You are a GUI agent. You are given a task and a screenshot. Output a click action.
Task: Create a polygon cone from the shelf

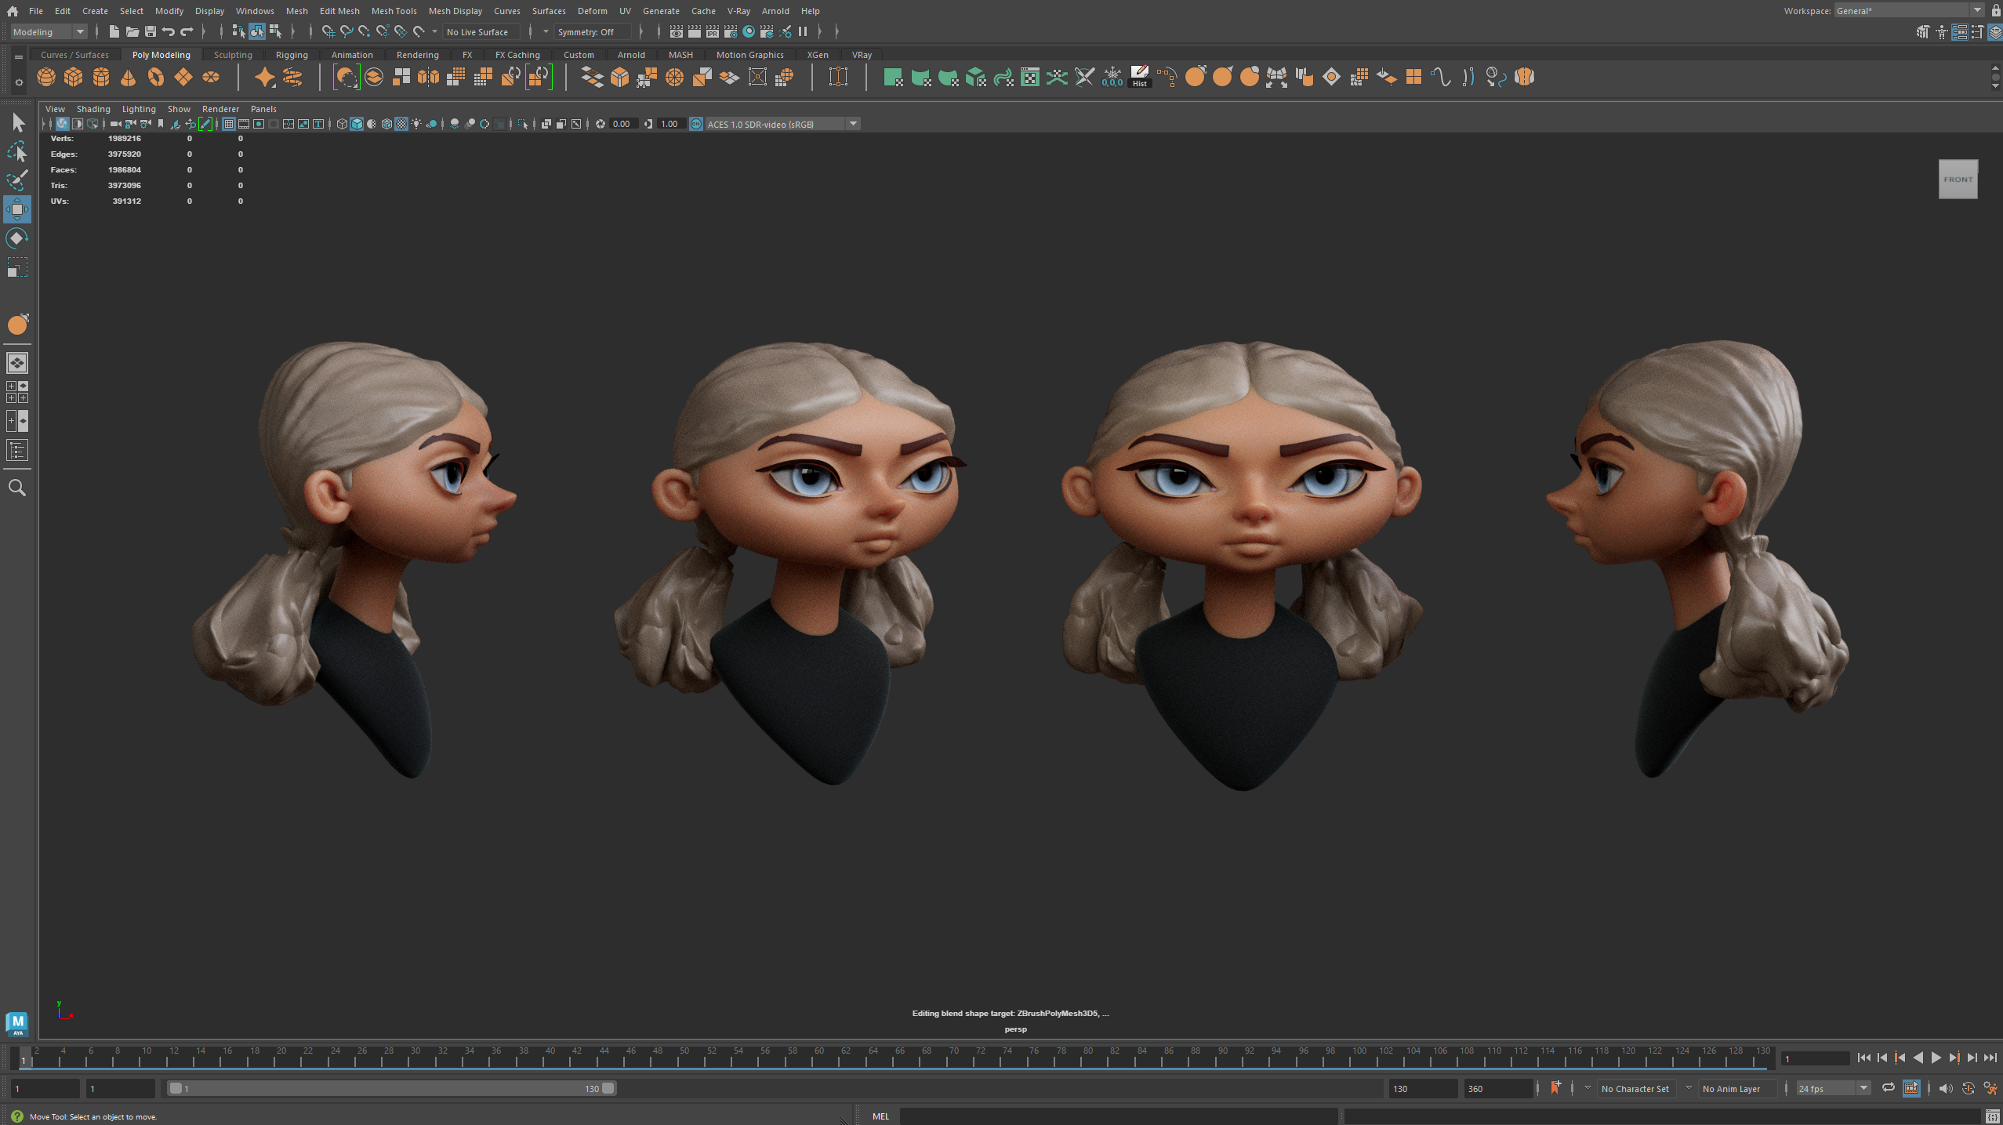coord(129,77)
